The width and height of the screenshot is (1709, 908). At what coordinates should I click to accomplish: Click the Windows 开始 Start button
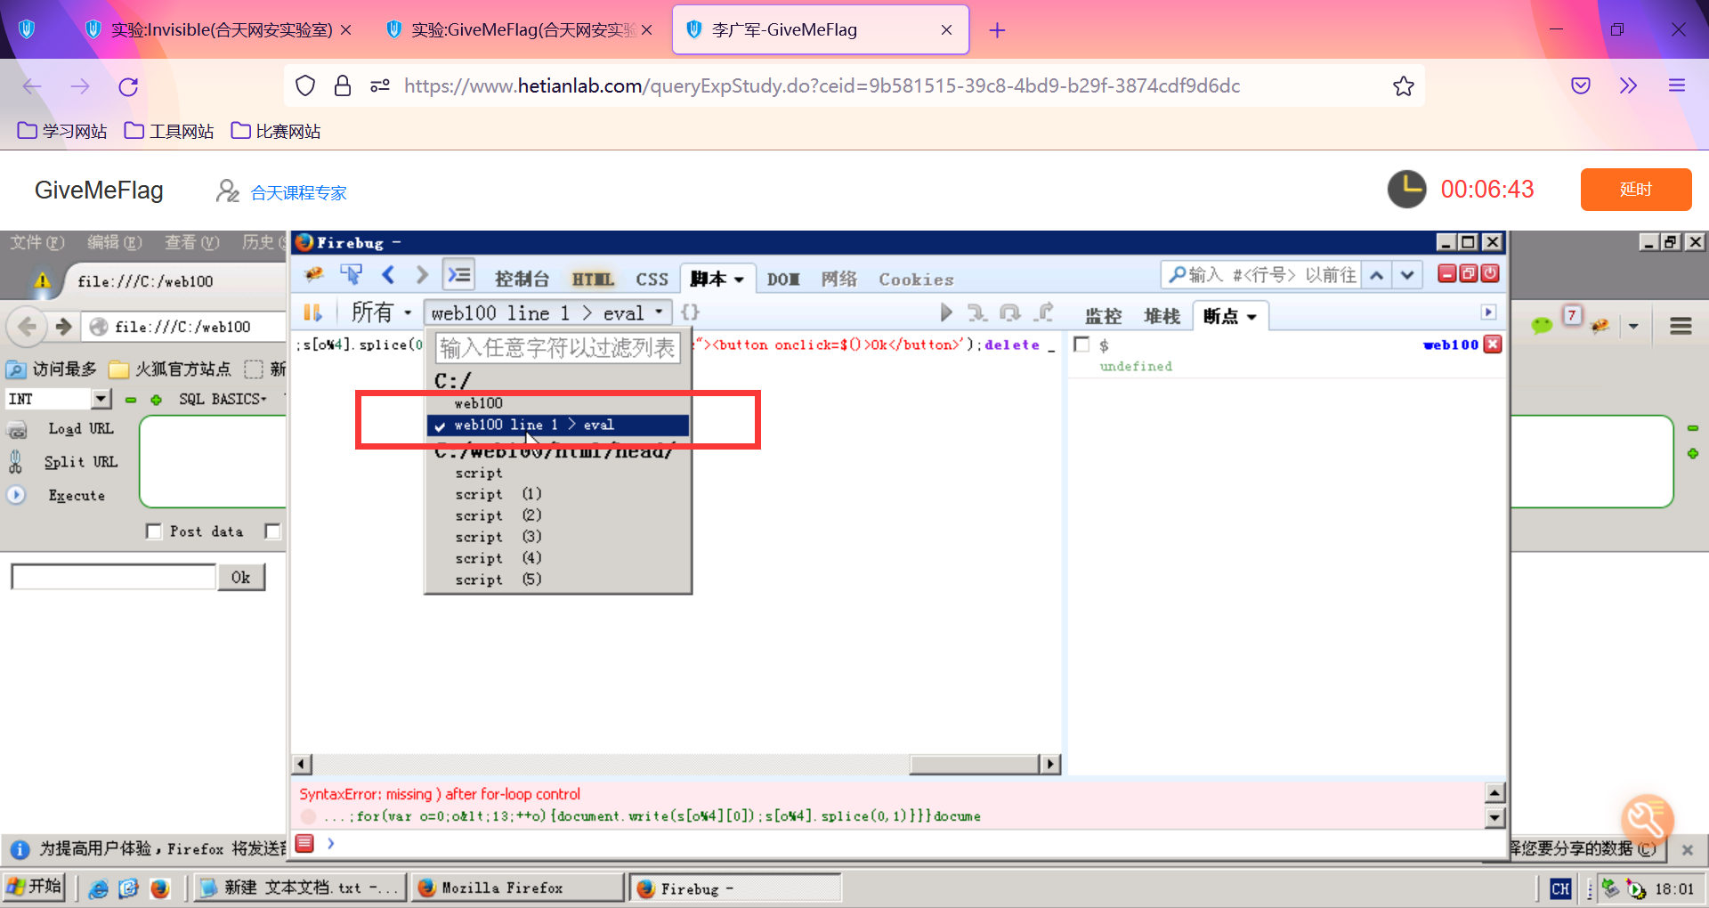[x=35, y=888]
